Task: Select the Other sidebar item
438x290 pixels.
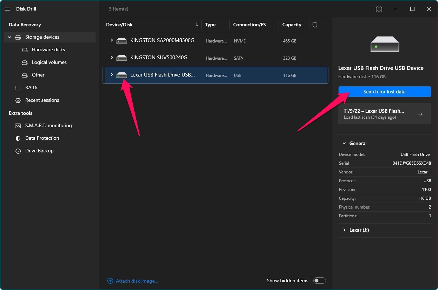Action: 38,75
